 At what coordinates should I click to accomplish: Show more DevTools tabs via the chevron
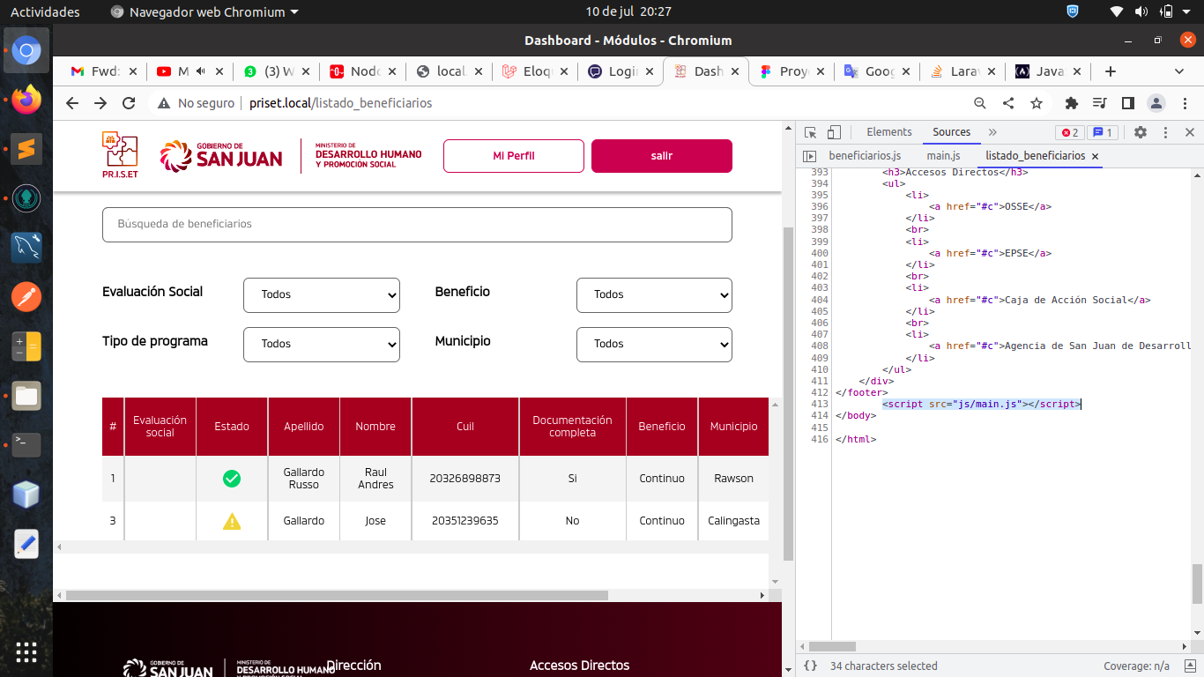pyautogui.click(x=992, y=132)
